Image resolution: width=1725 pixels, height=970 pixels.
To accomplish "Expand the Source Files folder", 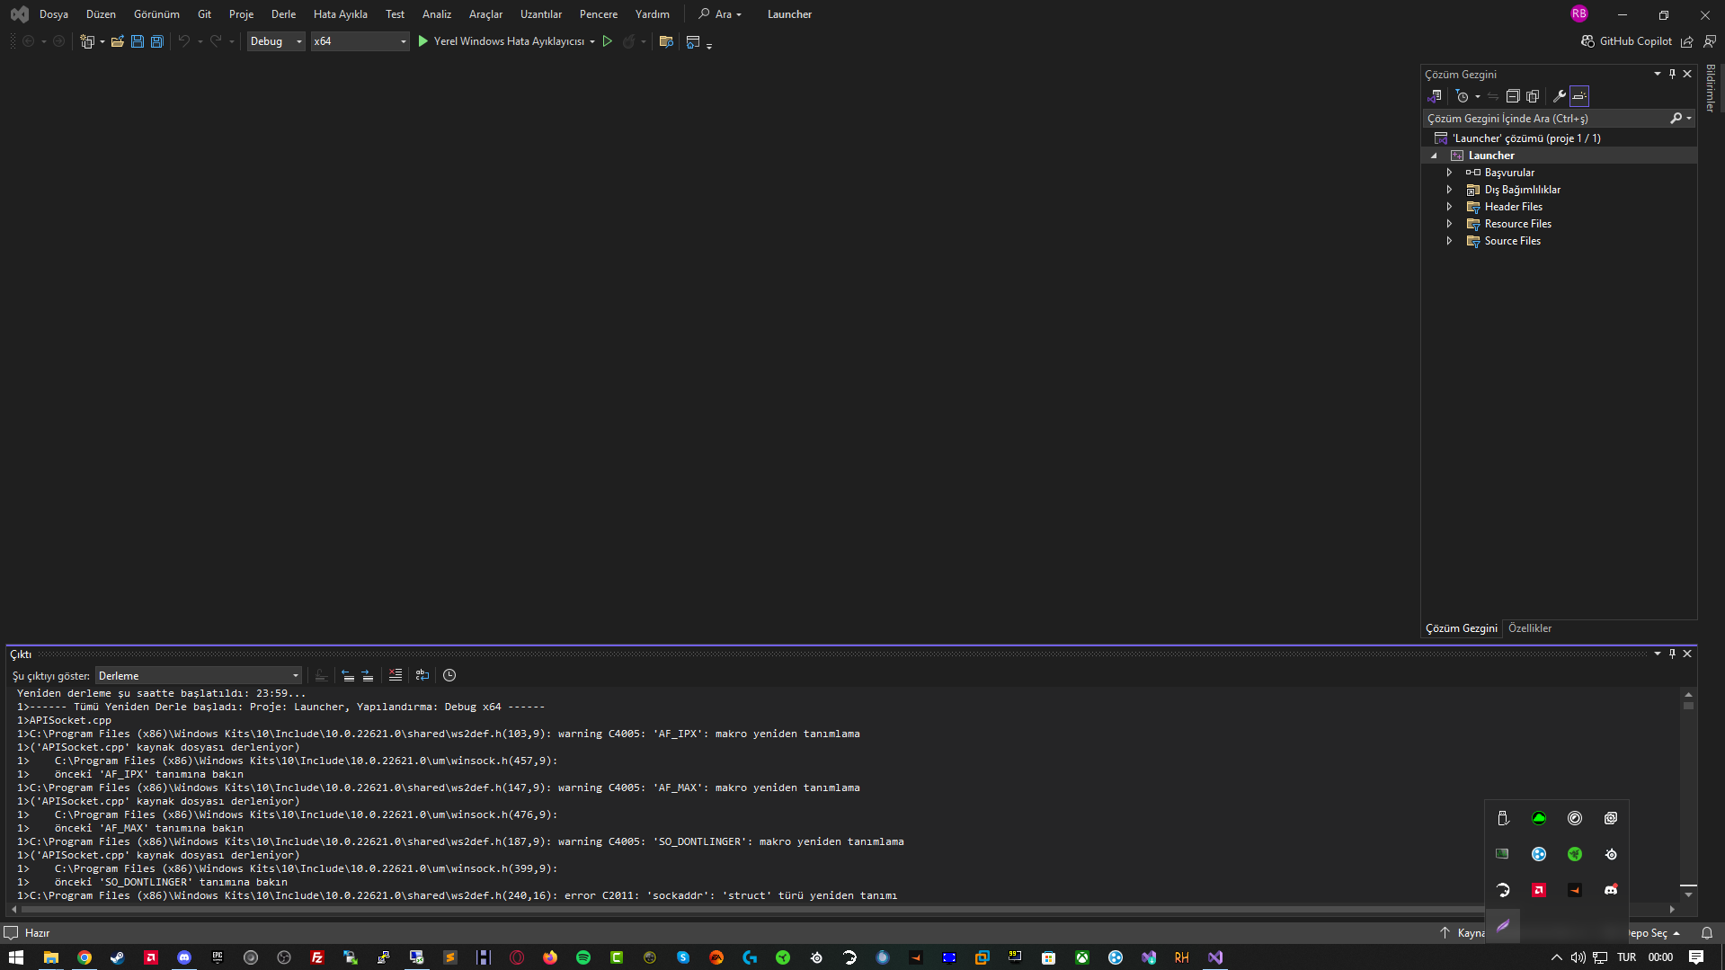I will (x=1449, y=241).
